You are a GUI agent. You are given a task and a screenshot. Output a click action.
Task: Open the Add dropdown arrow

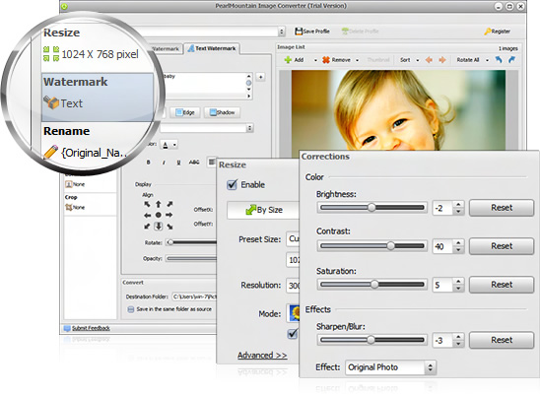pyautogui.click(x=315, y=60)
